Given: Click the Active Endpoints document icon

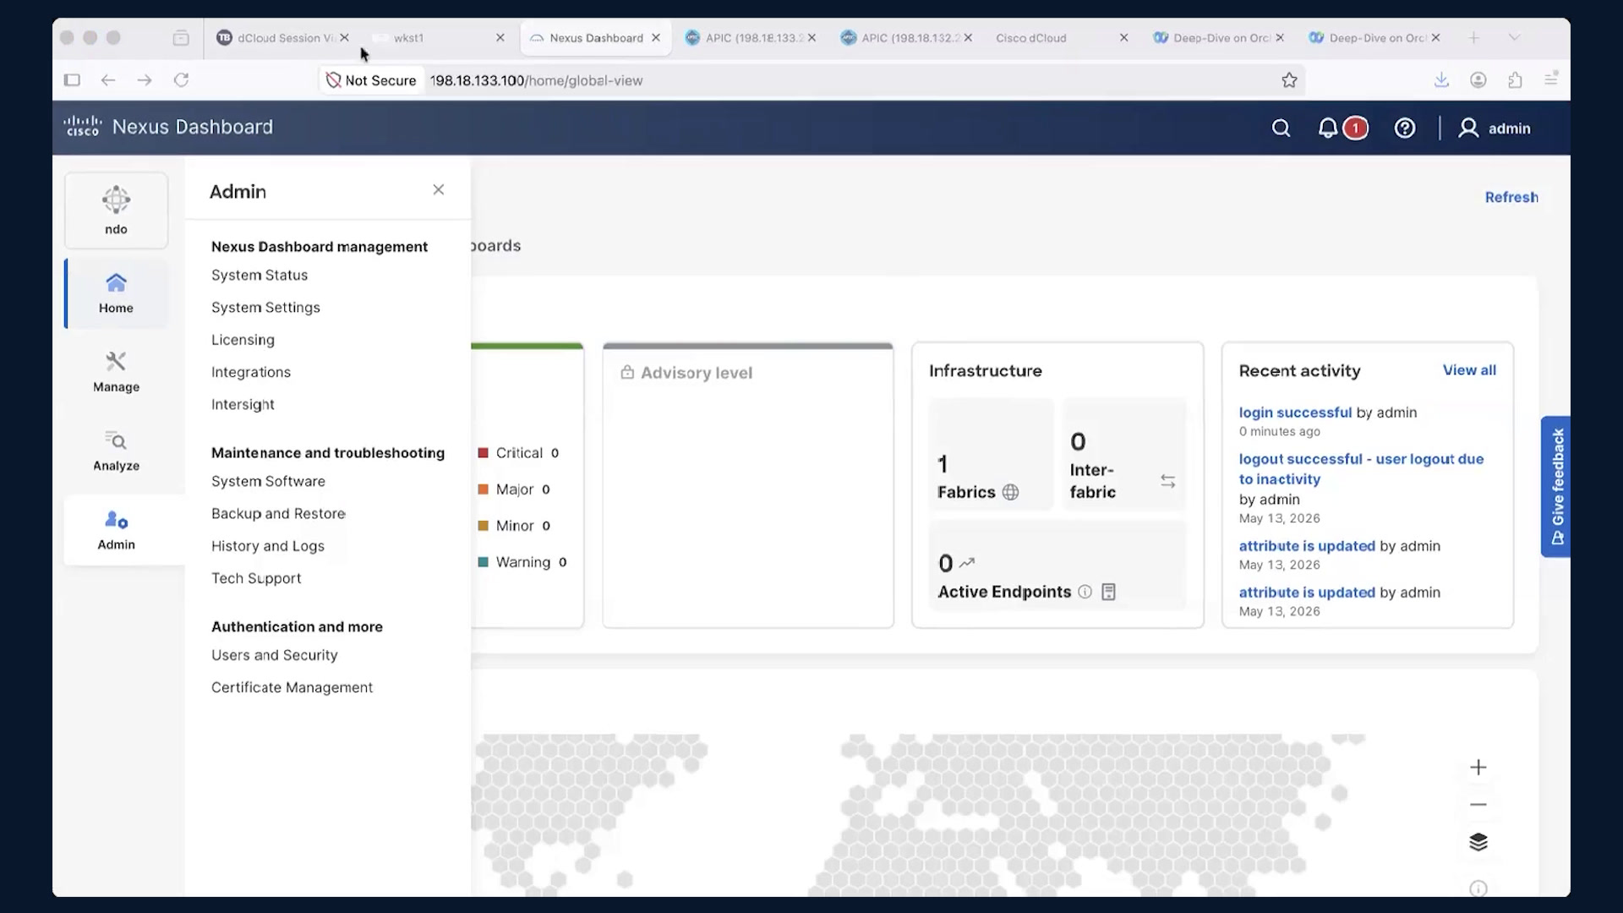Looking at the screenshot, I should pyautogui.click(x=1108, y=592).
